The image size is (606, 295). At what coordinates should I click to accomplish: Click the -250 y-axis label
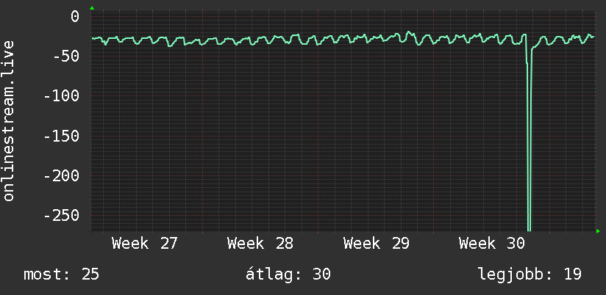point(62,216)
